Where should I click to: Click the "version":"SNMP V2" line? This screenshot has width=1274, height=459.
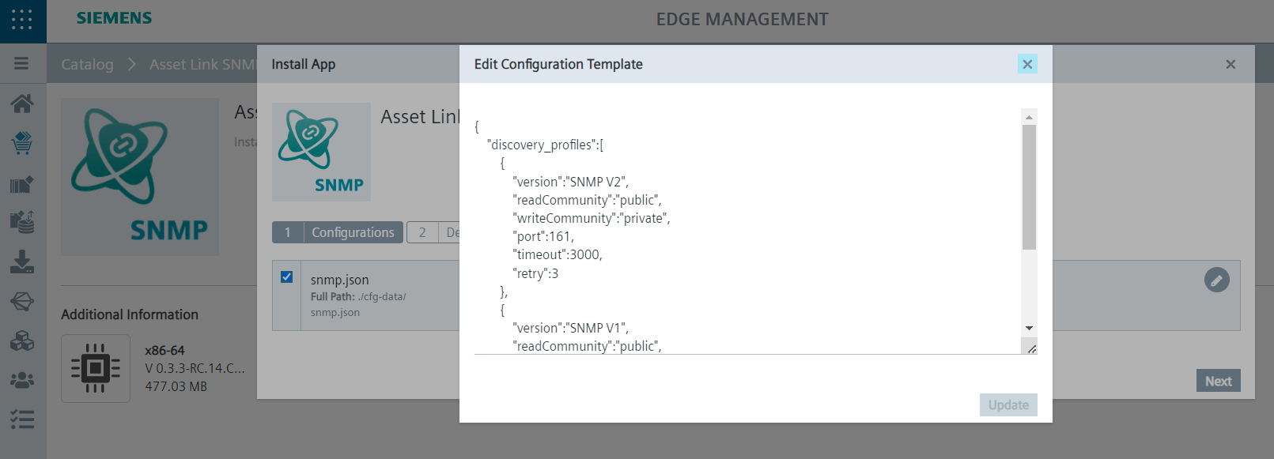click(x=571, y=182)
